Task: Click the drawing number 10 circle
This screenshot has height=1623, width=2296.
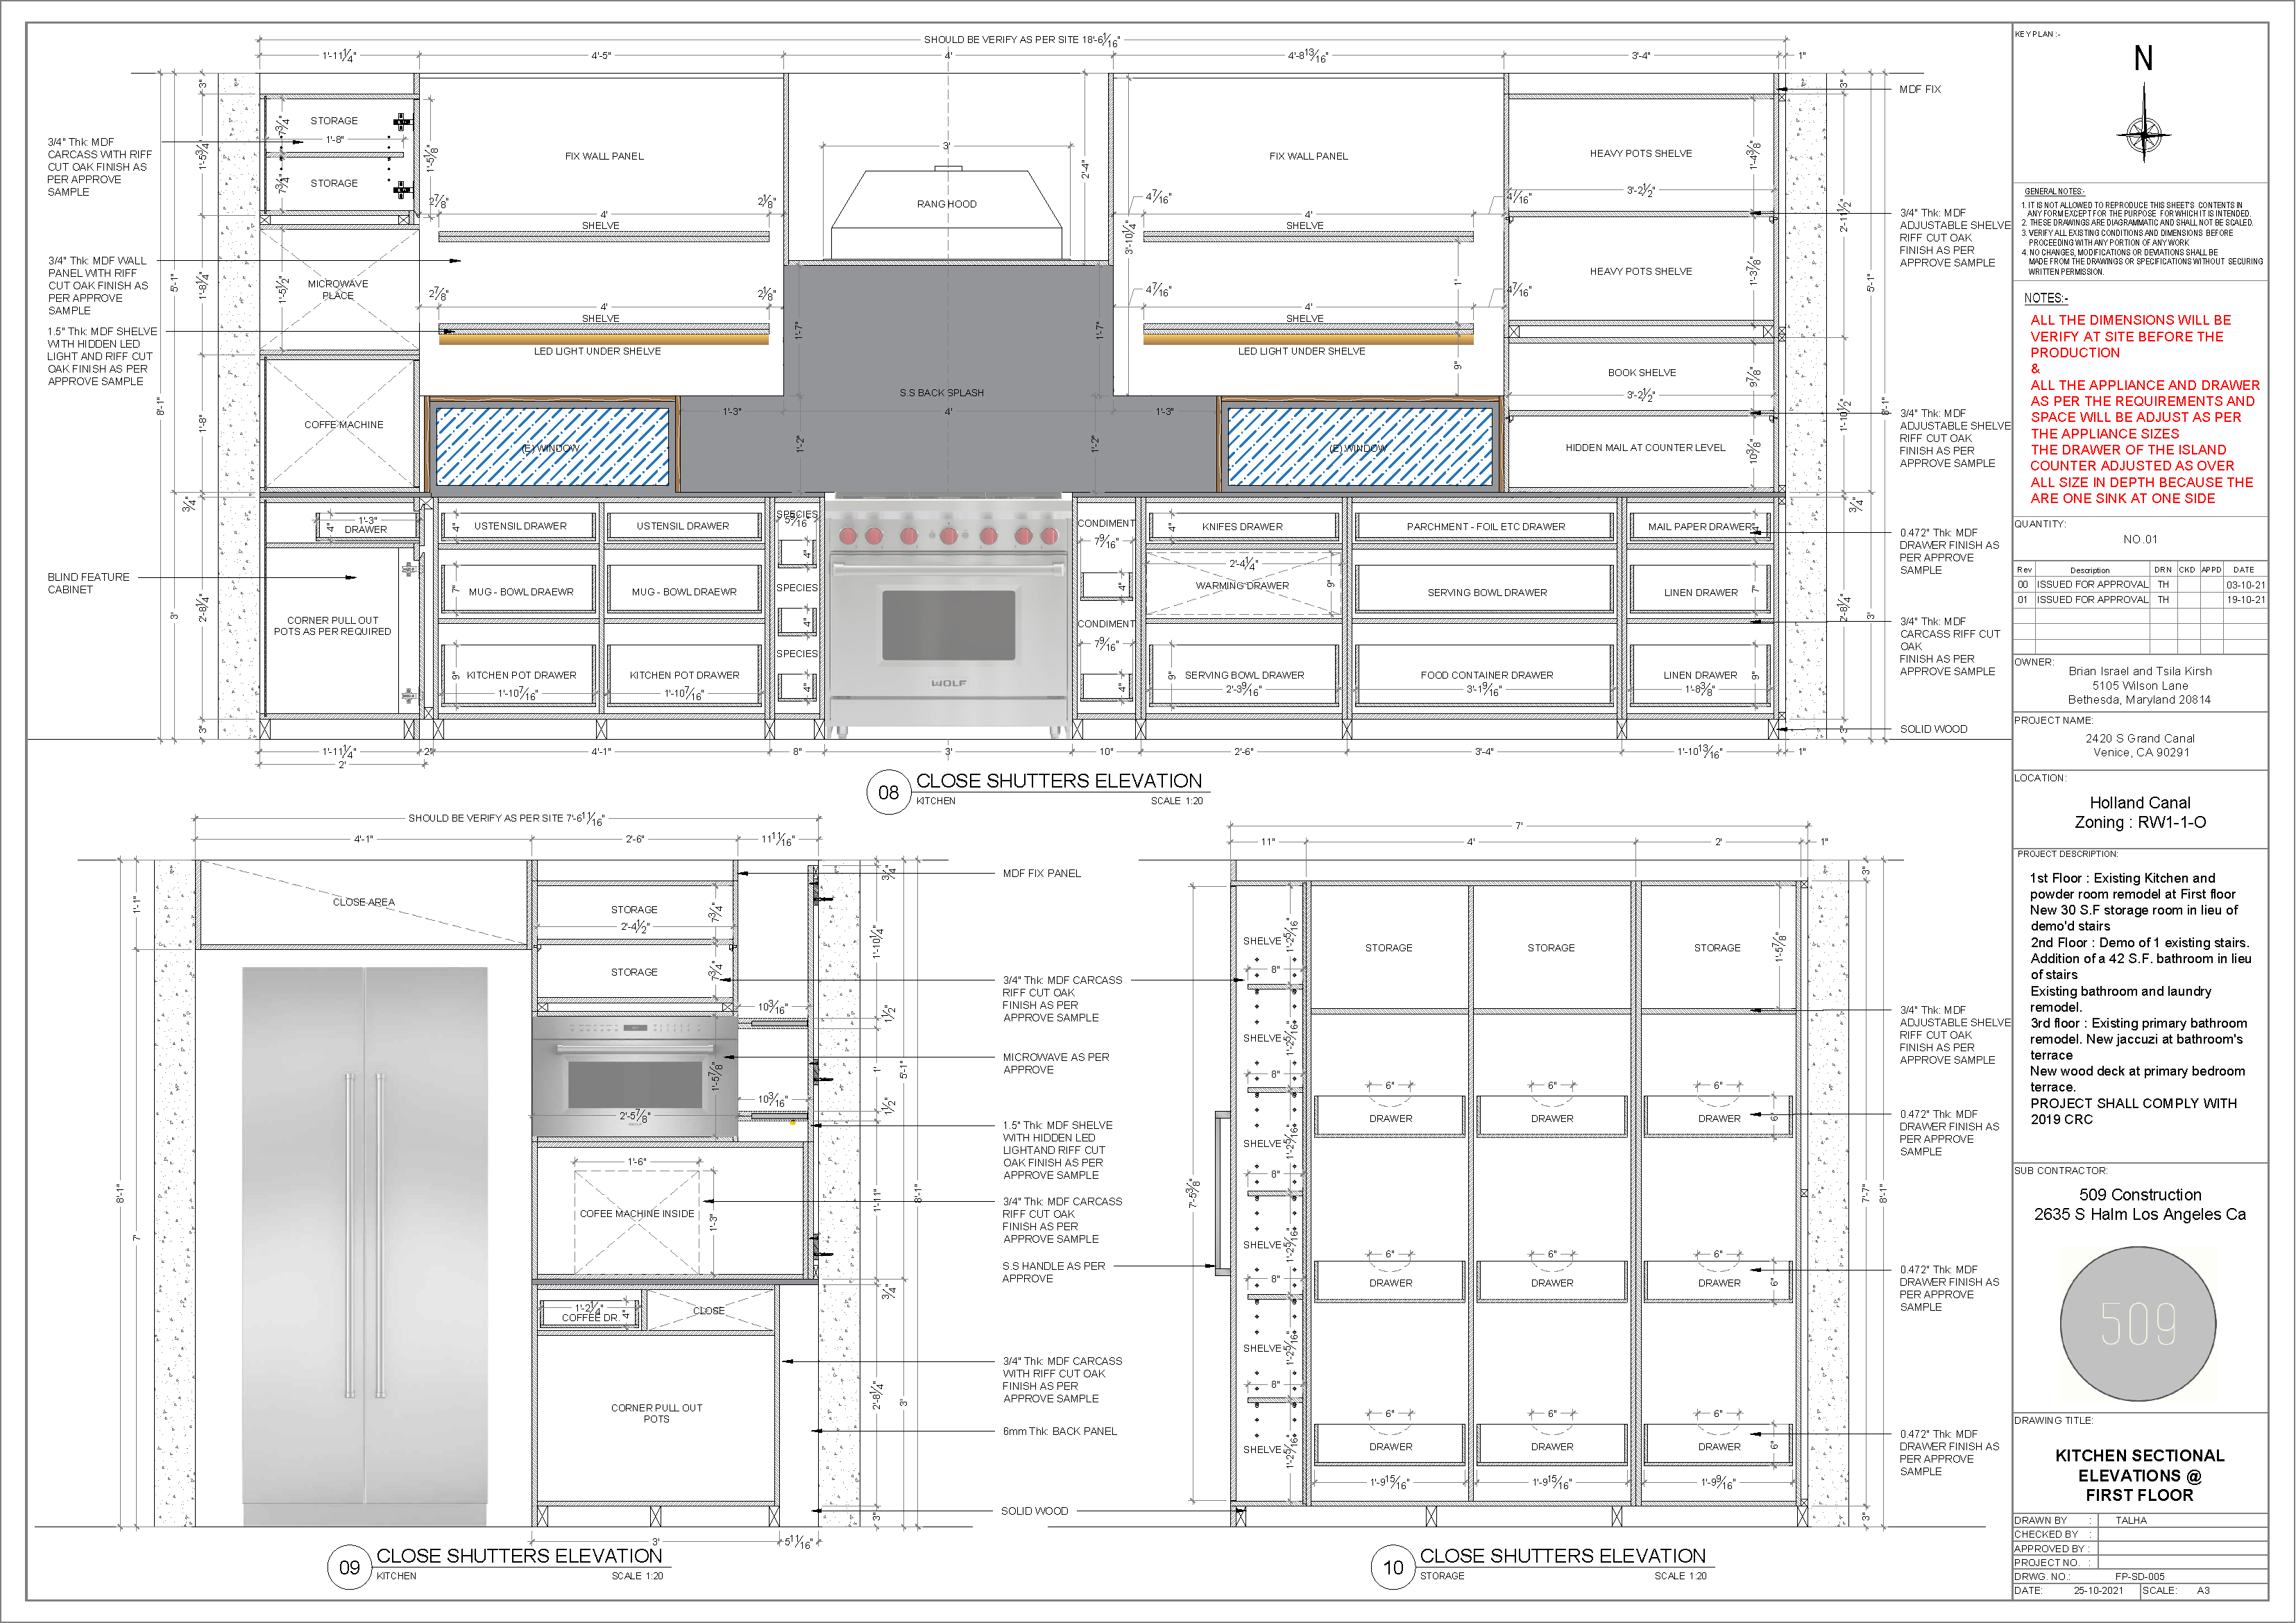Action: (x=1393, y=1567)
